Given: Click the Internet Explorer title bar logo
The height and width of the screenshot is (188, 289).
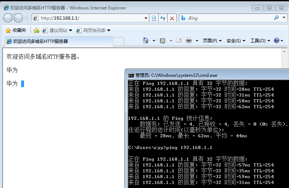Looking at the screenshot, I should pos(6,8).
